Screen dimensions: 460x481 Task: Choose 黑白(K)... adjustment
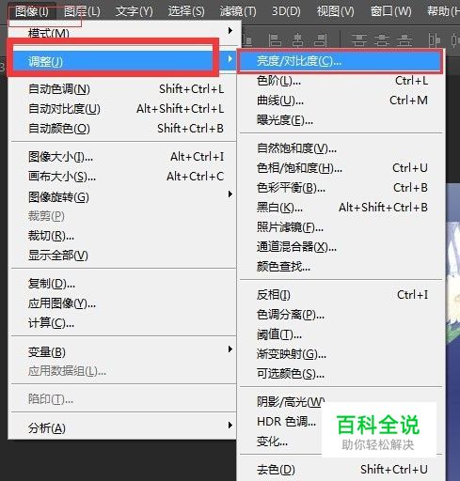point(341,208)
